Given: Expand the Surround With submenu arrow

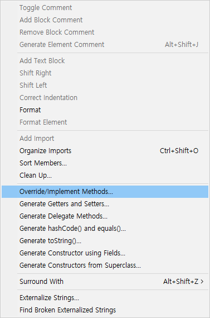Looking at the screenshot, I should coord(202,282).
